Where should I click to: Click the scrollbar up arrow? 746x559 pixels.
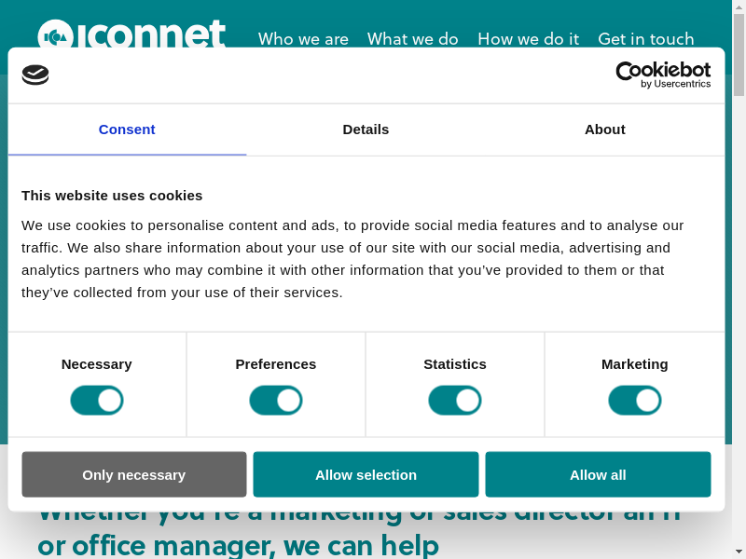click(x=739, y=7)
